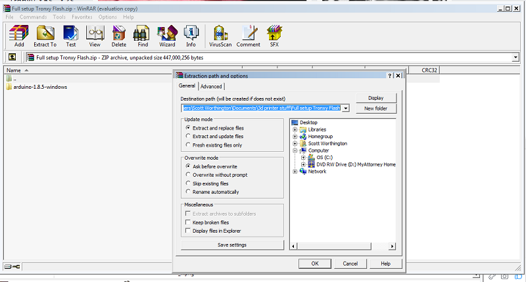The height and width of the screenshot is (282, 526).
Task: Click the Find binoculars icon
Action: (x=143, y=36)
